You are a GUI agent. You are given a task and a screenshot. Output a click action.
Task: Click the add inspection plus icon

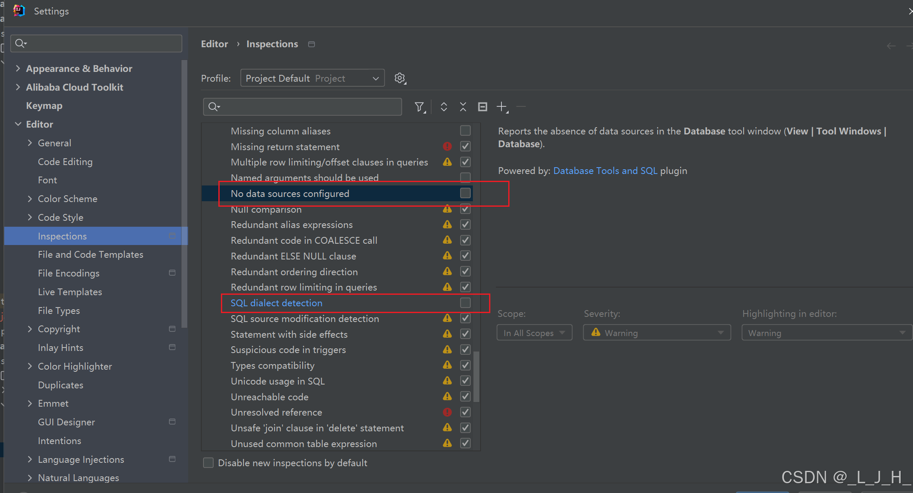(502, 107)
